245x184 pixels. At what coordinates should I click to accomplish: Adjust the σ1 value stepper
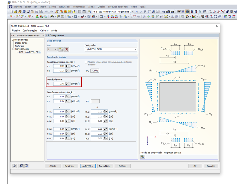[x=67, y=66]
